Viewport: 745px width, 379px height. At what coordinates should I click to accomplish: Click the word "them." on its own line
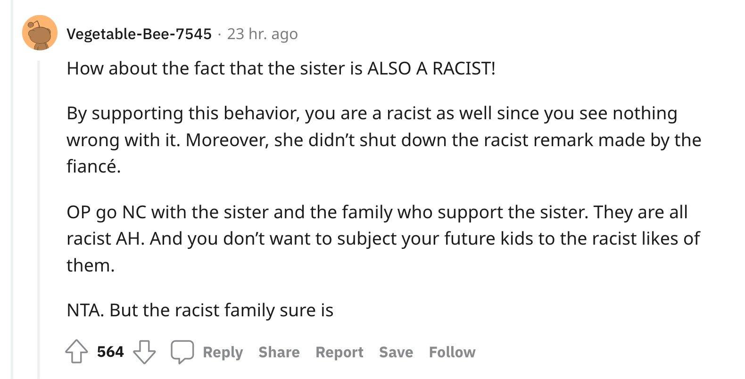click(91, 265)
